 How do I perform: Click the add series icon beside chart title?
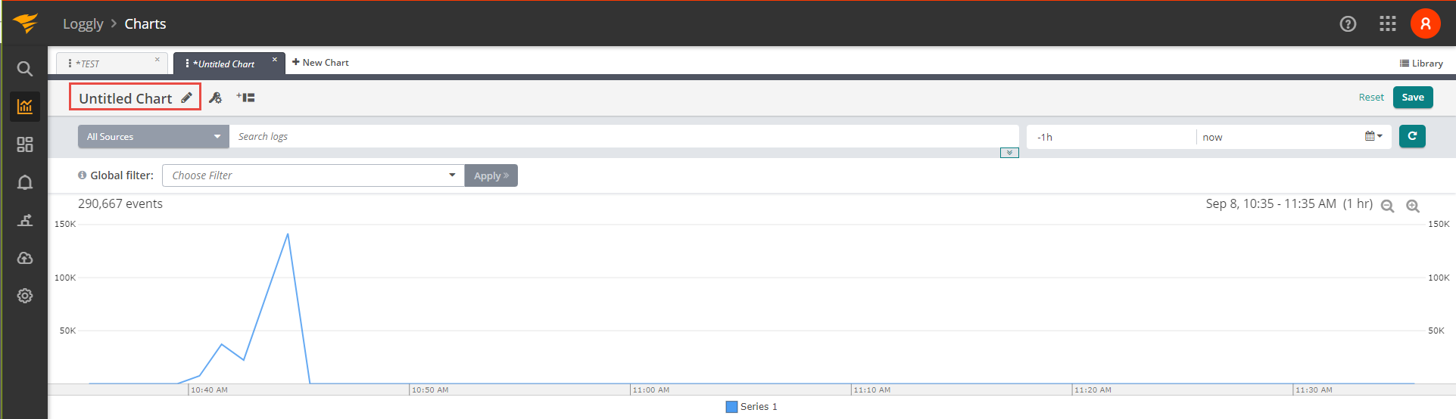tap(245, 98)
